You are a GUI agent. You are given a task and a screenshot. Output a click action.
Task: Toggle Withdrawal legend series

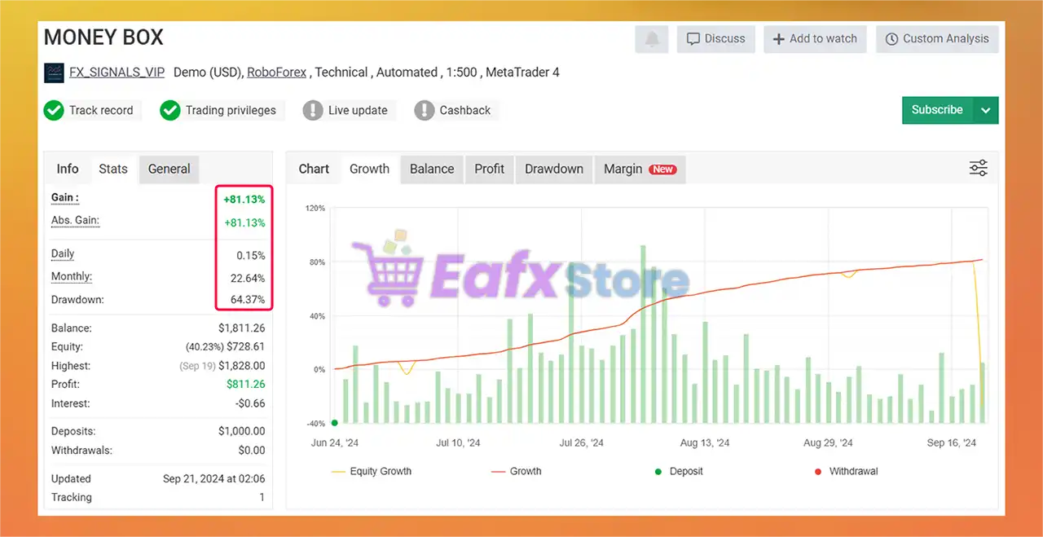(846, 471)
